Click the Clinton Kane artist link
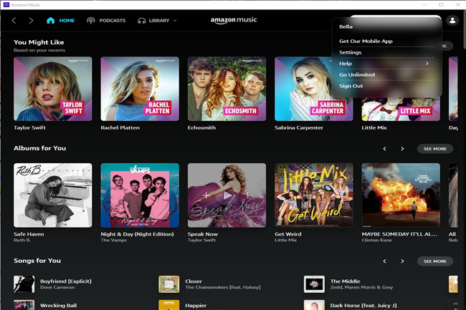The height and width of the screenshot is (310, 466). tap(376, 240)
